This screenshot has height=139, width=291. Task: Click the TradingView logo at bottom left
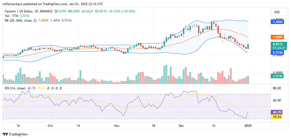point(15,134)
